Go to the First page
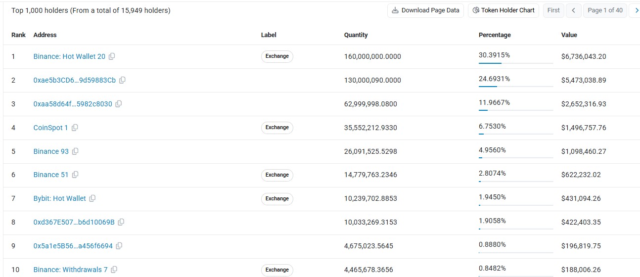Image resolution: width=640 pixels, height=277 pixels. pos(553,10)
